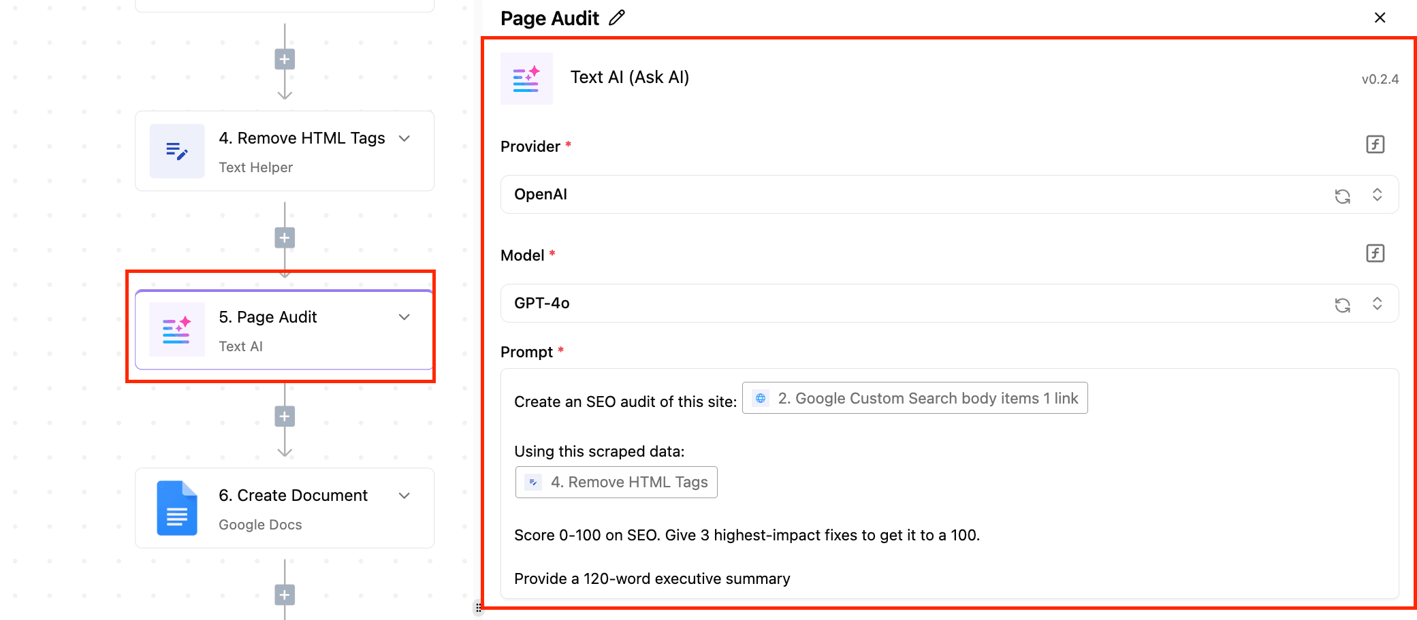Click the Text AI icon on step 5
Screen dimensions: 1417x620
[x=177, y=330]
